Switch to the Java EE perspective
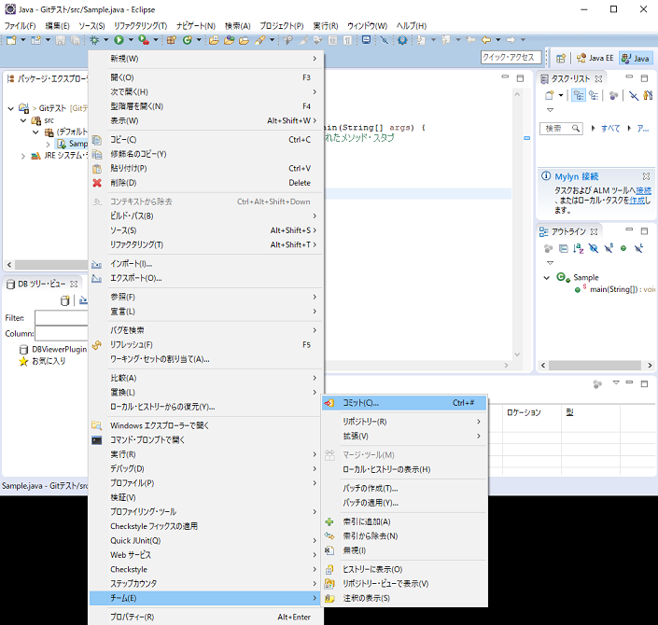Image resolution: width=658 pixels, height=625 pixels. point(593,58)
